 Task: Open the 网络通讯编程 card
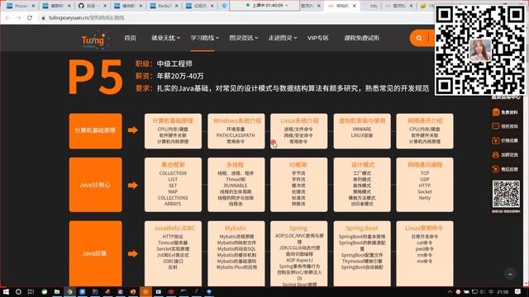click(x=425, y=185)
